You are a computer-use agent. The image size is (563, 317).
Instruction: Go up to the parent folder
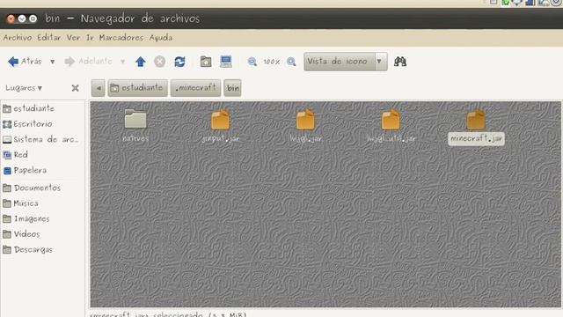[141, 62]
